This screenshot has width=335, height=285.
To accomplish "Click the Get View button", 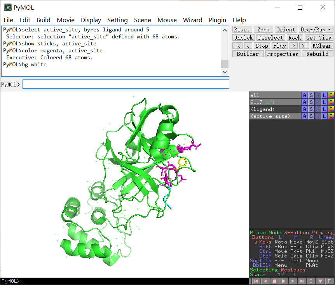I will (319, 38).
